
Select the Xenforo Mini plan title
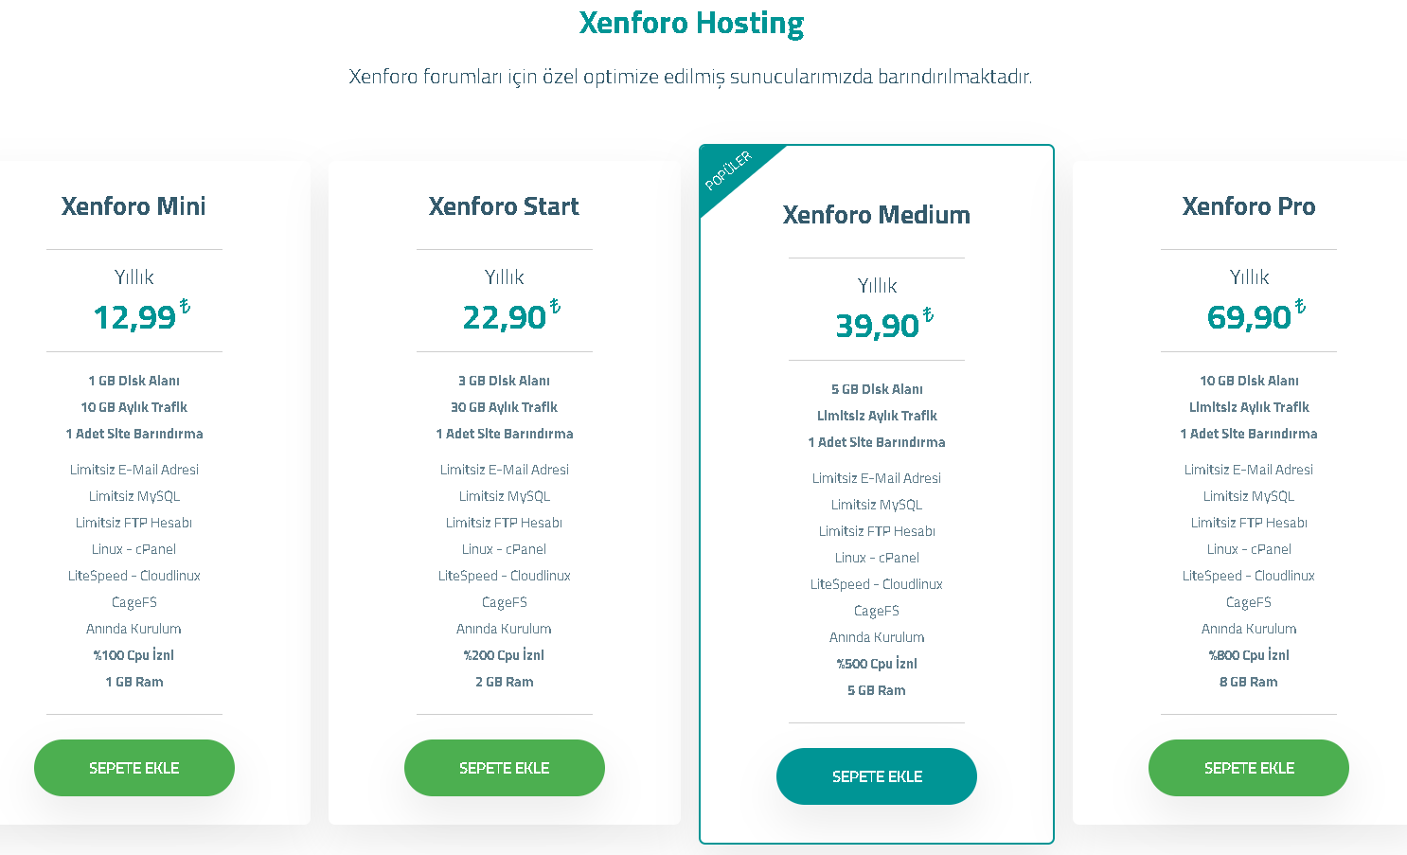coord(134,206)
